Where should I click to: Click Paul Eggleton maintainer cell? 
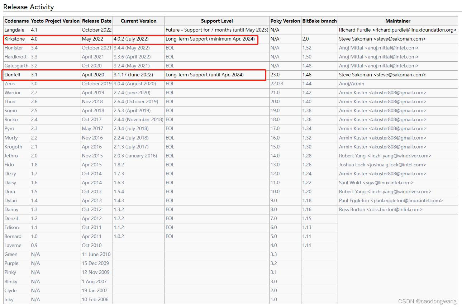(398, 200)
